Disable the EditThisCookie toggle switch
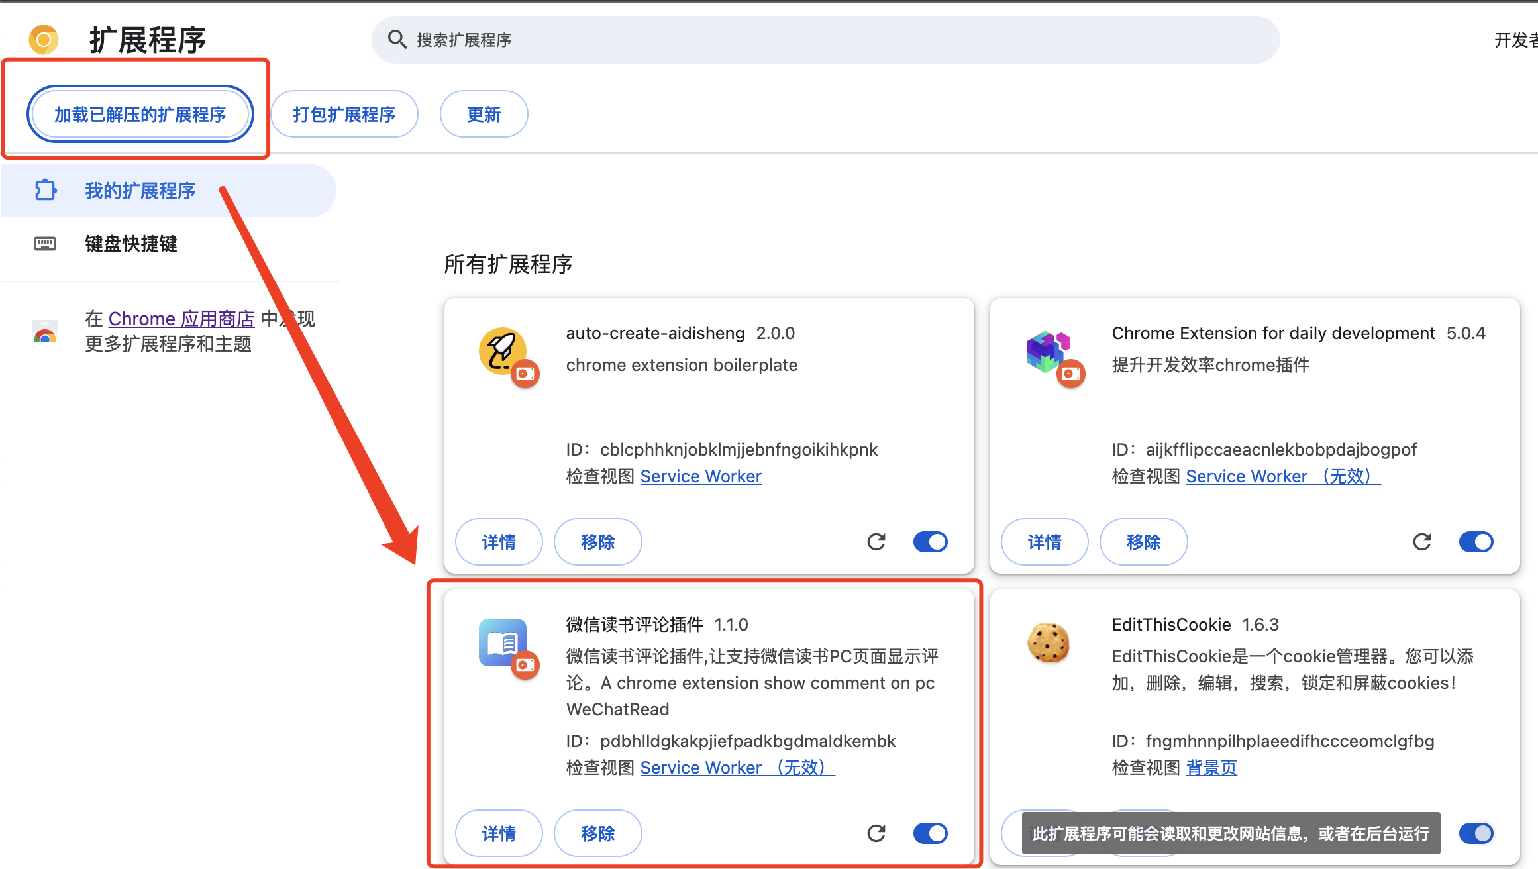 pyautogui.click(x=1476, y=833)
